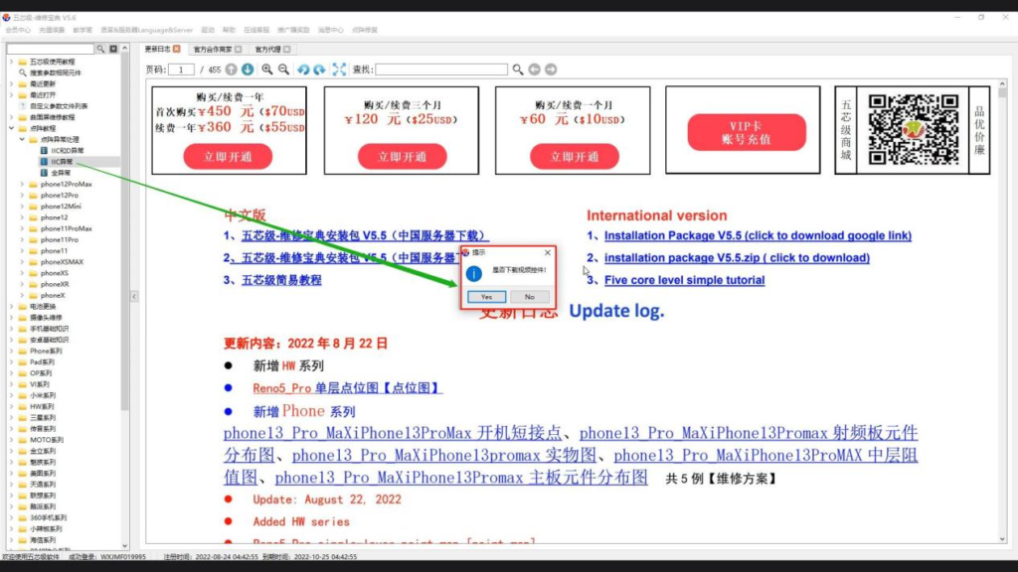Close the 官方合作商家 tab
The height and width of the screenshot is (572, 1018).
[x=239, y=50]
